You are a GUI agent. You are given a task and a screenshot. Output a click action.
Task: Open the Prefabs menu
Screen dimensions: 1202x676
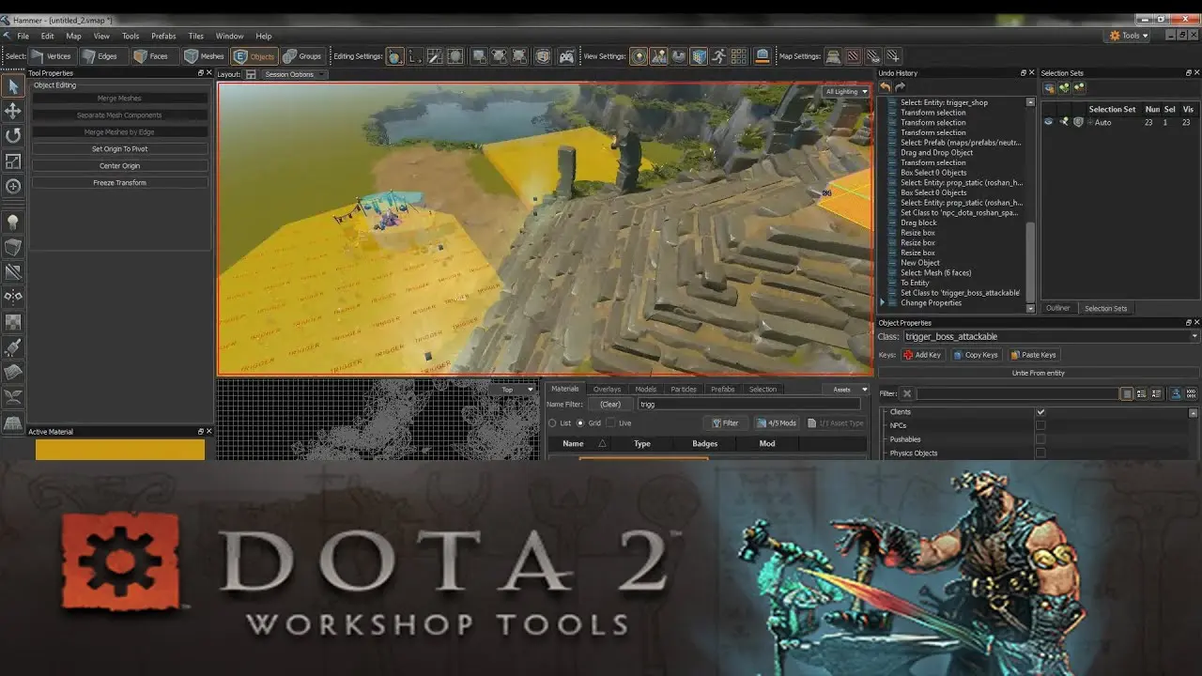coord(163,36)
